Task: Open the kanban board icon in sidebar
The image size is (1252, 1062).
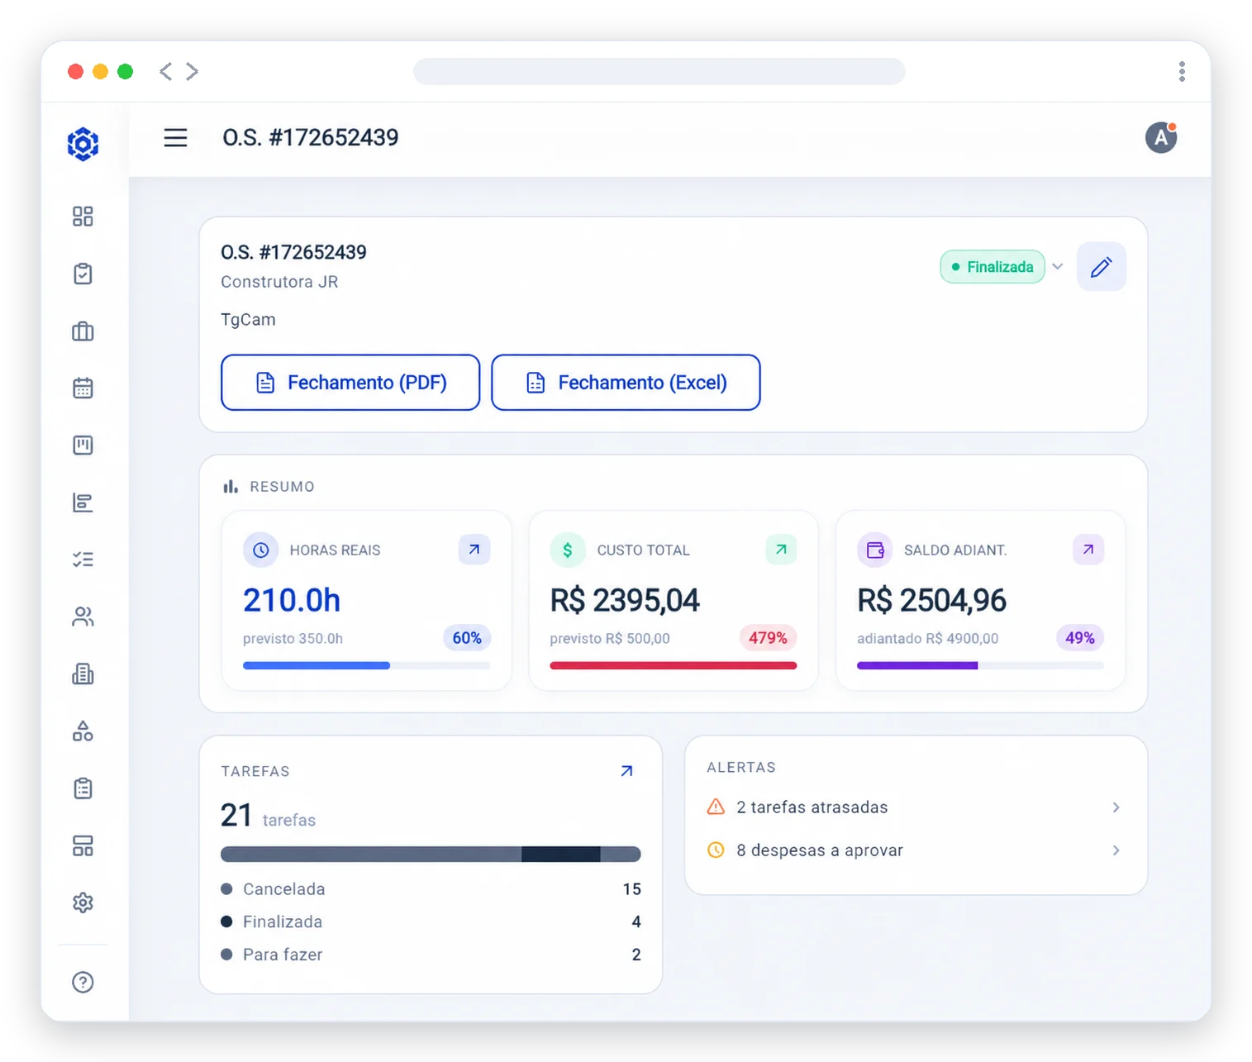Action: (83, 445)
